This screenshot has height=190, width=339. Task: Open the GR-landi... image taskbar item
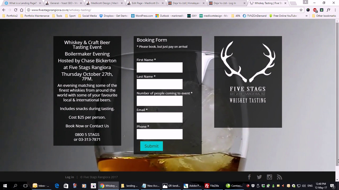point(171,186)
